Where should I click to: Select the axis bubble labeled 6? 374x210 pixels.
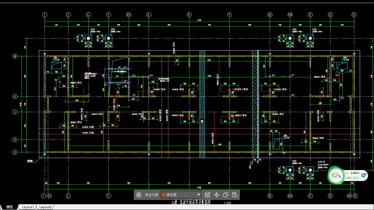click(149, 15)
